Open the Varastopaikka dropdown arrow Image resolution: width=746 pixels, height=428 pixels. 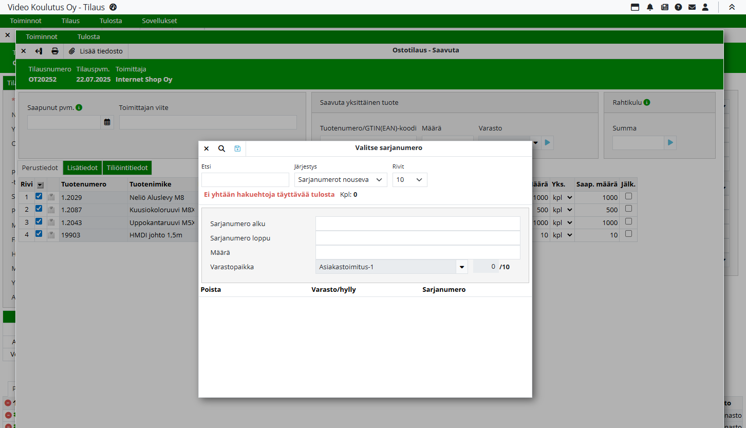pyautogui.click(x=461, y=267)
